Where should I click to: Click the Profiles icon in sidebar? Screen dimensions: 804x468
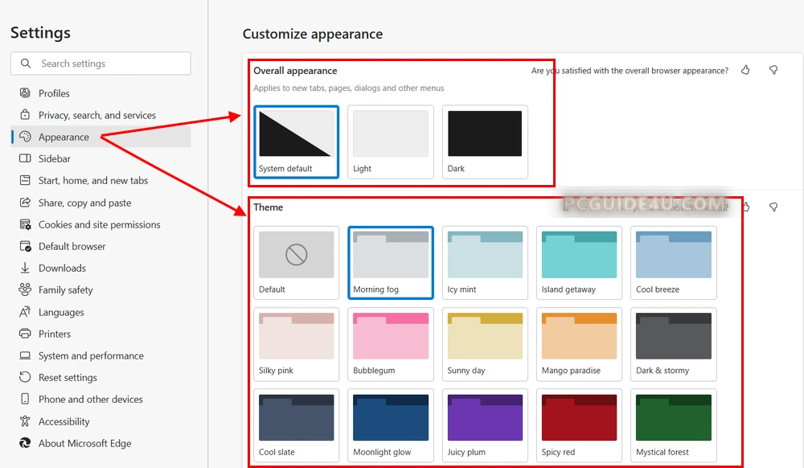tap(25, 93)
